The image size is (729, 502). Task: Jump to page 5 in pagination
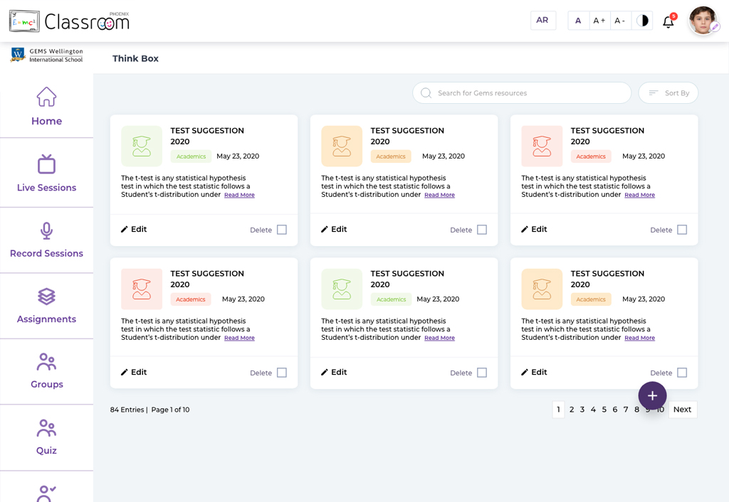[604, 410]
